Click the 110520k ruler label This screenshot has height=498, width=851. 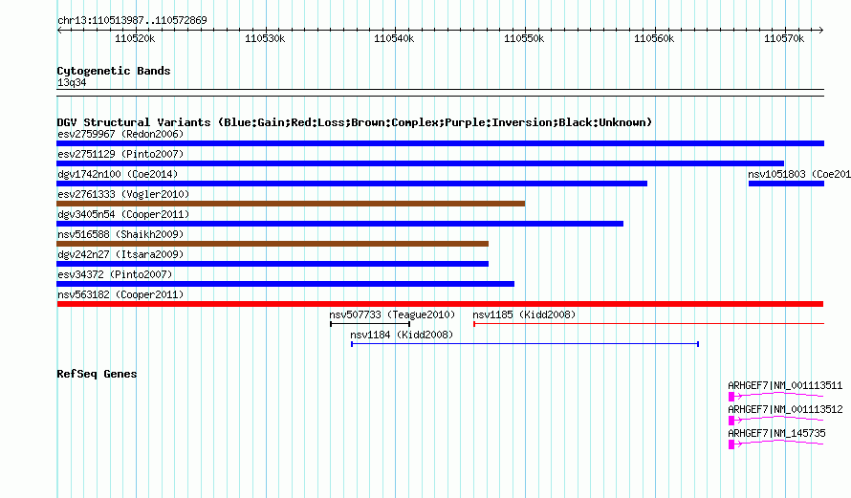pyautogui.click(x=135, y=38)
